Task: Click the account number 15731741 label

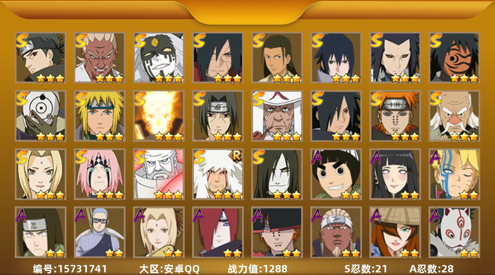Action: tap(70, 269)
